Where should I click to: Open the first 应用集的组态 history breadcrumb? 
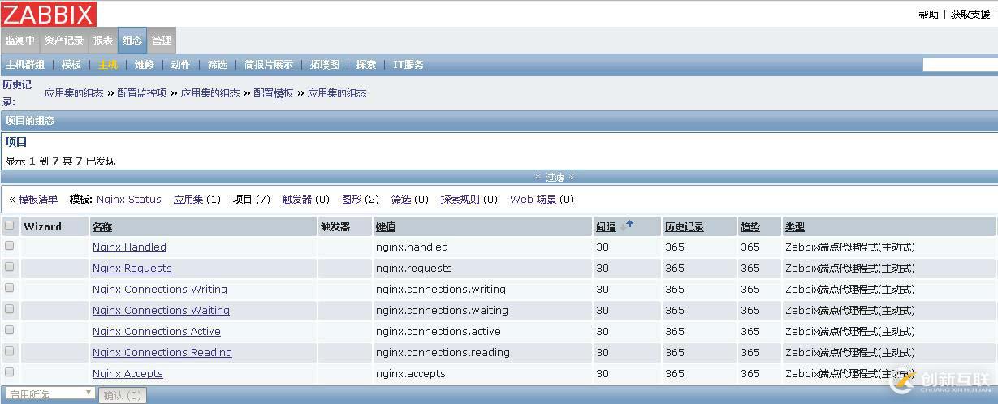[x=74, y=93]
